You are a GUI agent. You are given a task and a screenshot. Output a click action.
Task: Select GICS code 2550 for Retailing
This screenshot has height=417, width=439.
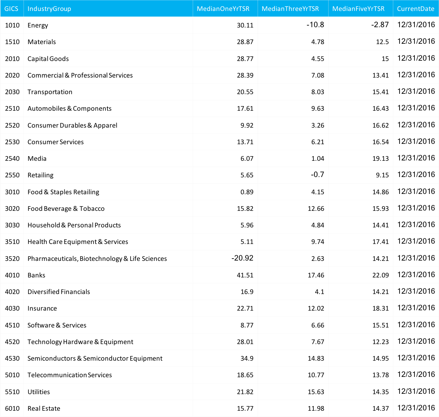[x=12, y=175]
